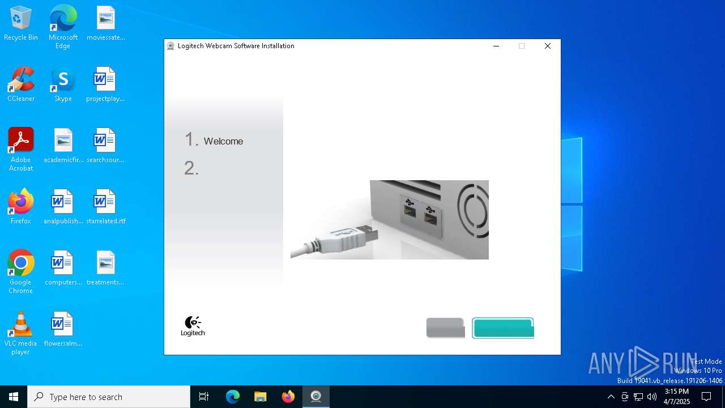The width and height of the screenshot is (725, 408).
Task: Select the analpublish Word document
Action: (x=63, y=207)
